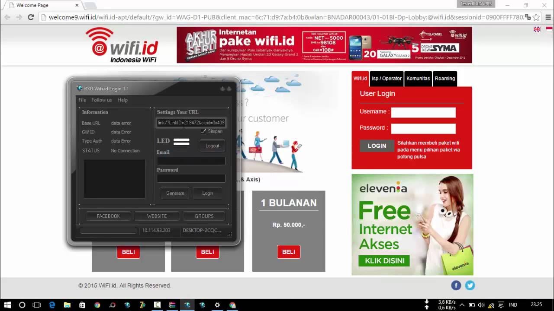Open the Settings gear on taskbar
The width and height of the screenshot is (554, 311).
[x=217, y=305]
